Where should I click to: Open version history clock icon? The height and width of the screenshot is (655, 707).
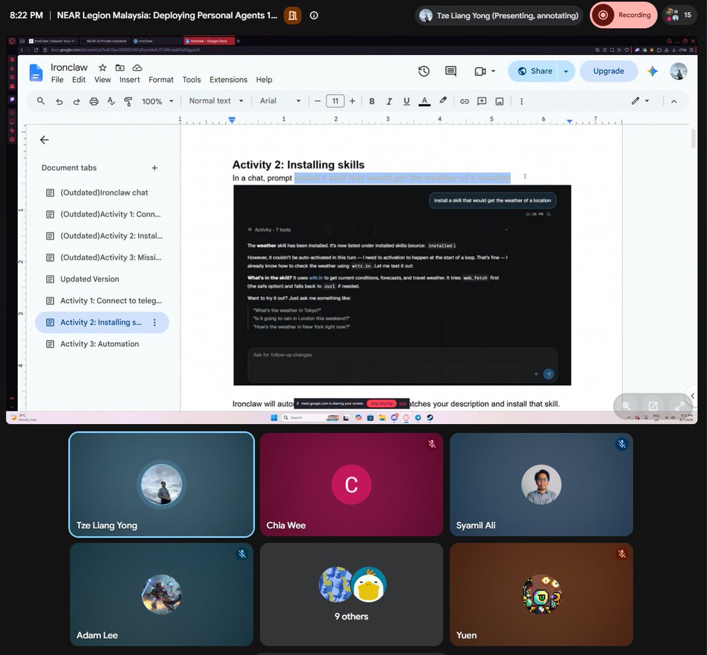point(424,71)
